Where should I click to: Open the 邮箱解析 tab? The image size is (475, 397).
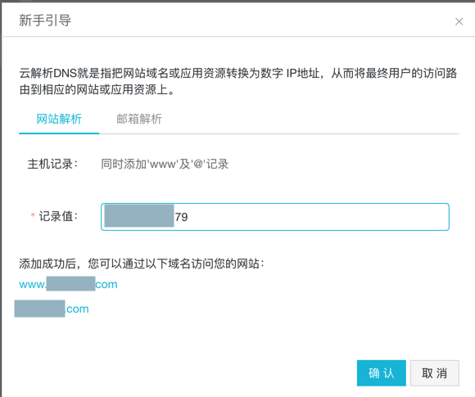coord(139,119)
